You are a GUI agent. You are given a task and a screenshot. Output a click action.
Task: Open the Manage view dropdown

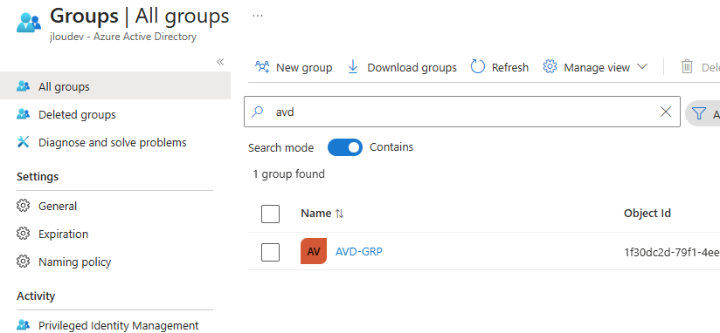pyautogui.click(x=595, y=67)
